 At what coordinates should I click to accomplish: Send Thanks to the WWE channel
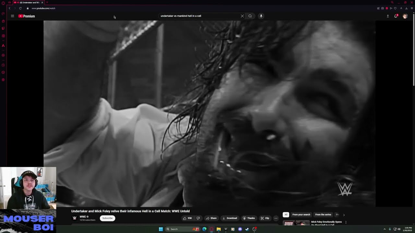pyautogui.click(x=249, y=218)
